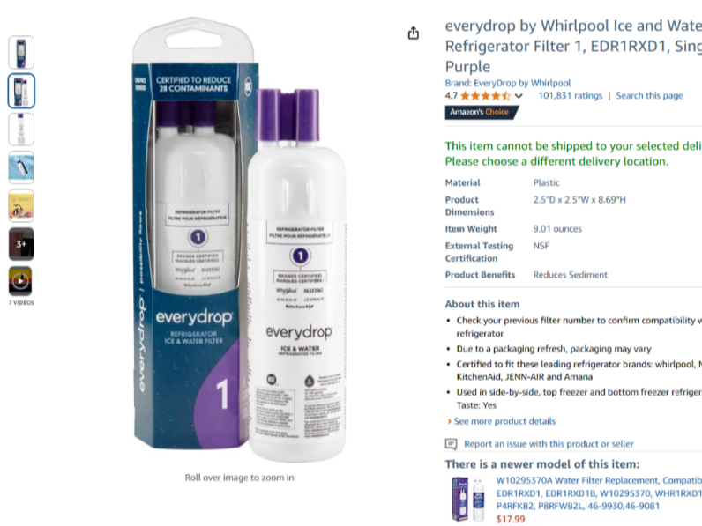Expand the rating breakdown chevron next to 4.7
This screenshot has width=702, height=526.
pos(519,96)
